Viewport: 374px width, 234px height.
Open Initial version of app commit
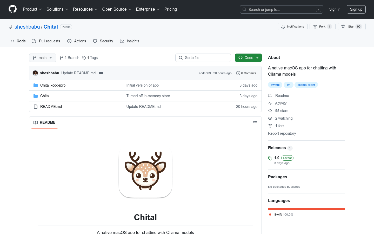142,85
